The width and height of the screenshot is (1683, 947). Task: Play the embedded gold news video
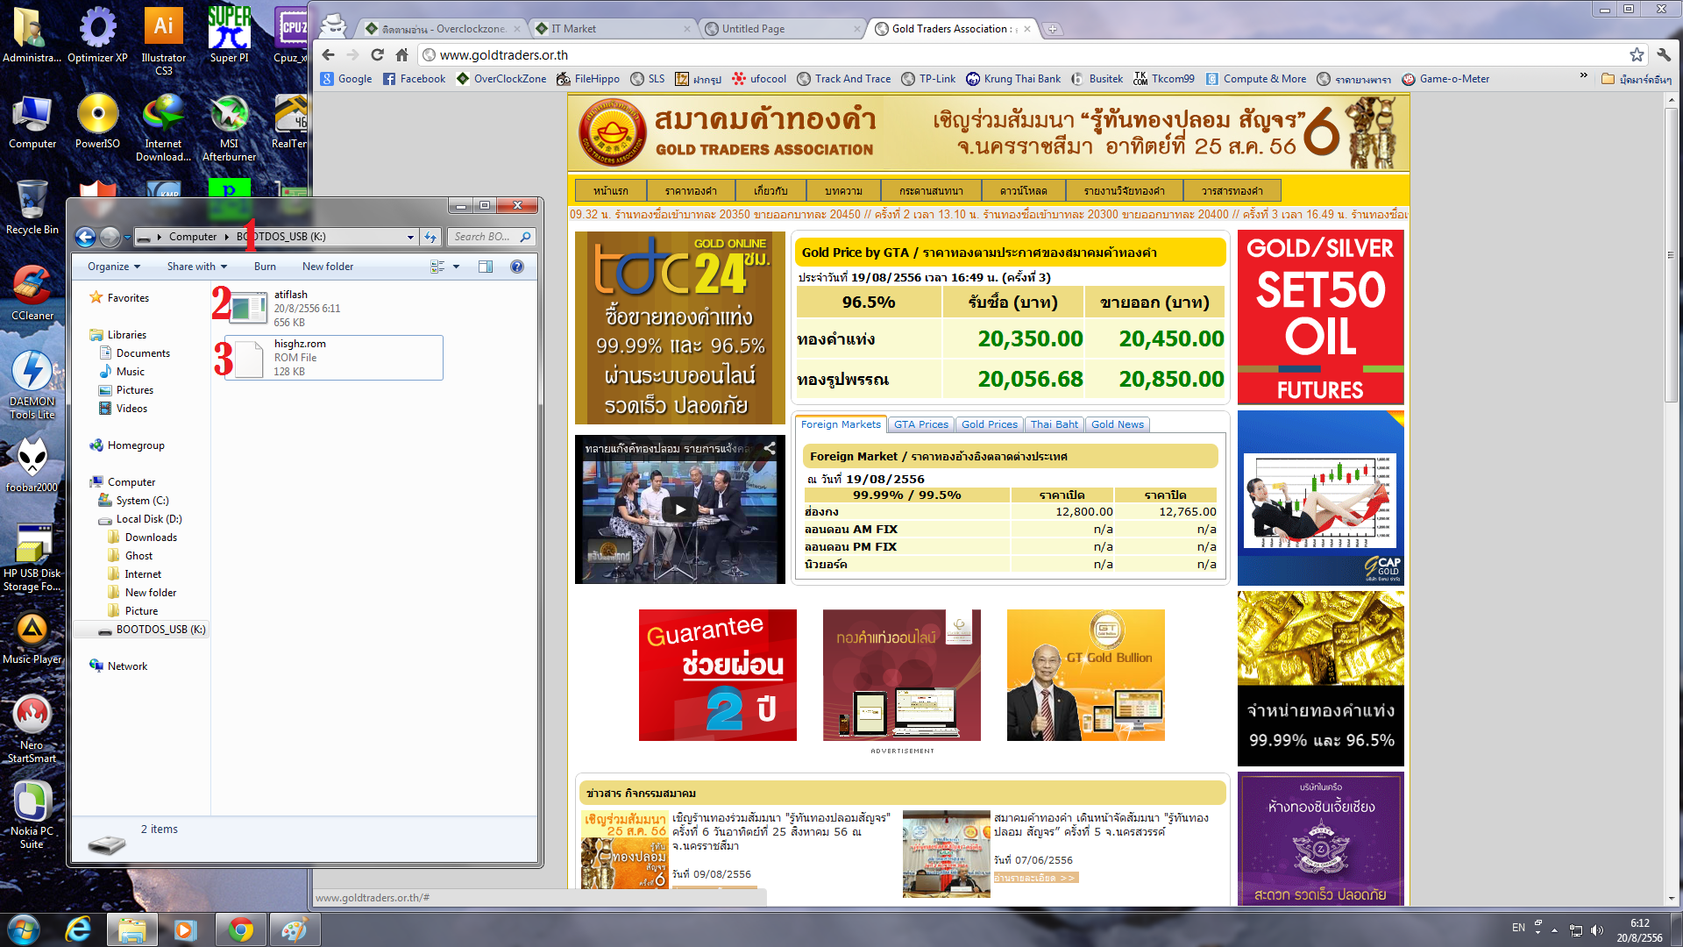coord(679,509)
